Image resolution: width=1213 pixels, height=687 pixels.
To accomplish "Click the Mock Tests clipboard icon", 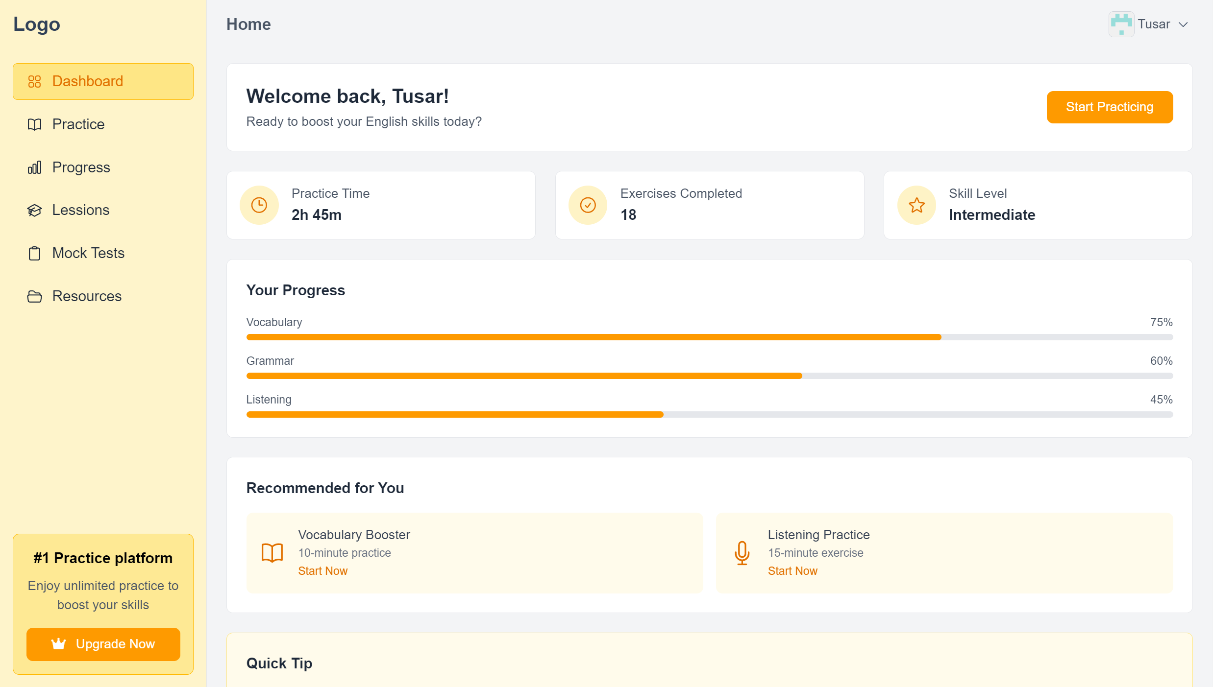I will 34,253.
